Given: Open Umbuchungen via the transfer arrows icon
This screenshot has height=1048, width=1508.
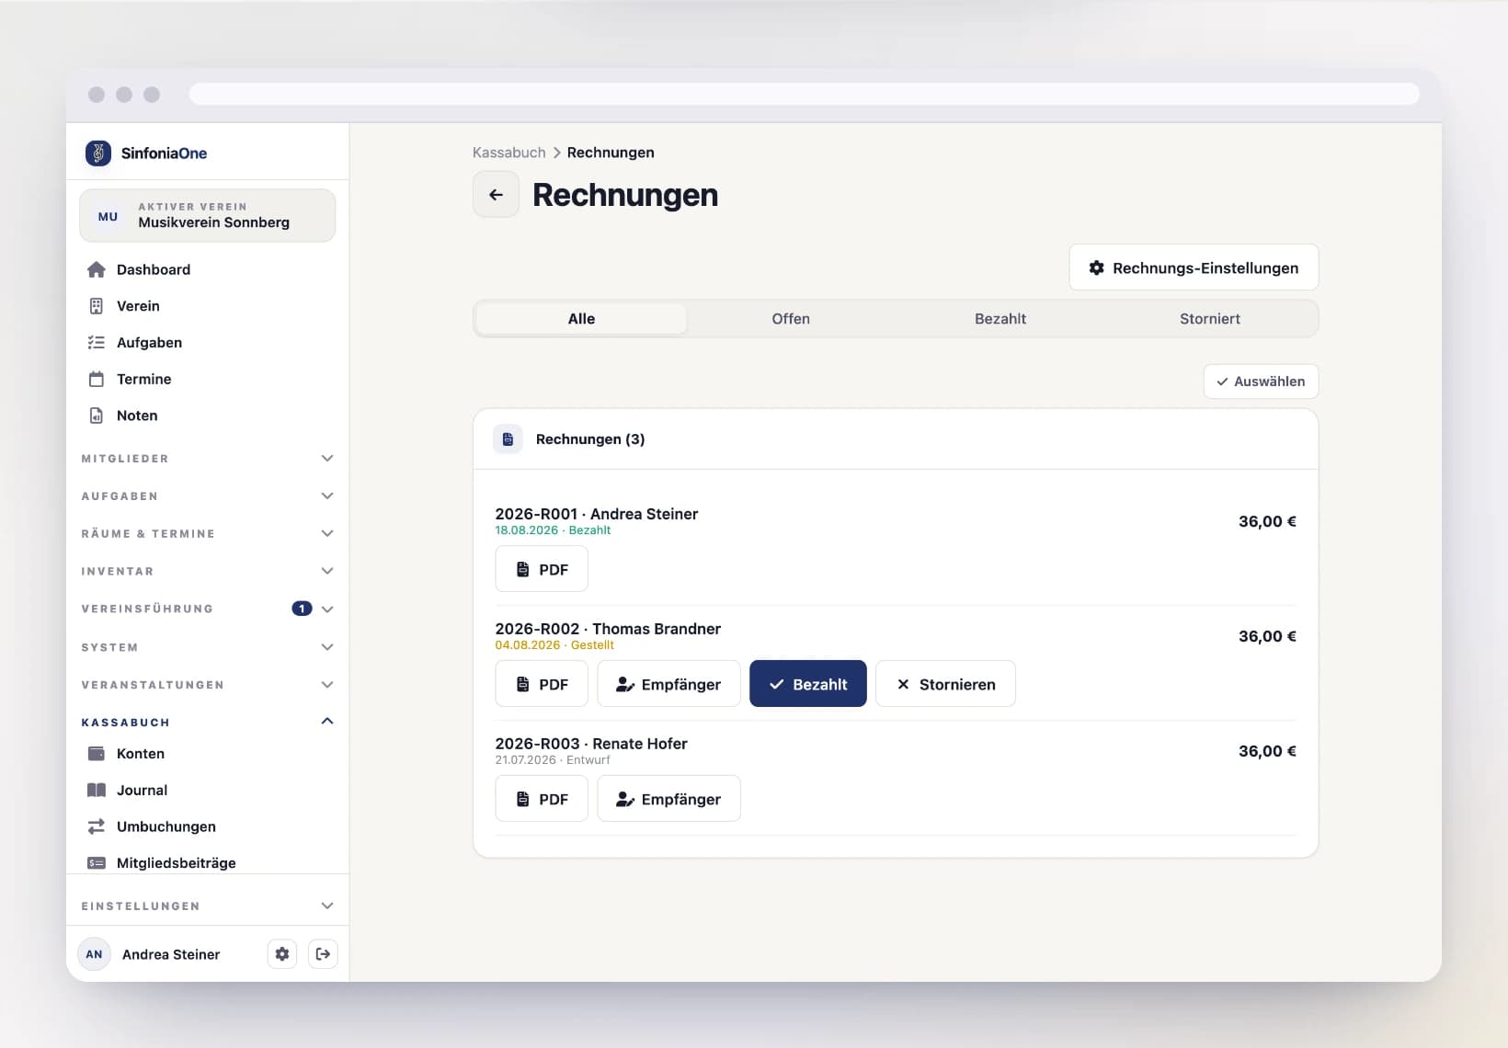Looking at the screenshot, I should pyautogui.click(x=97, y=826).
